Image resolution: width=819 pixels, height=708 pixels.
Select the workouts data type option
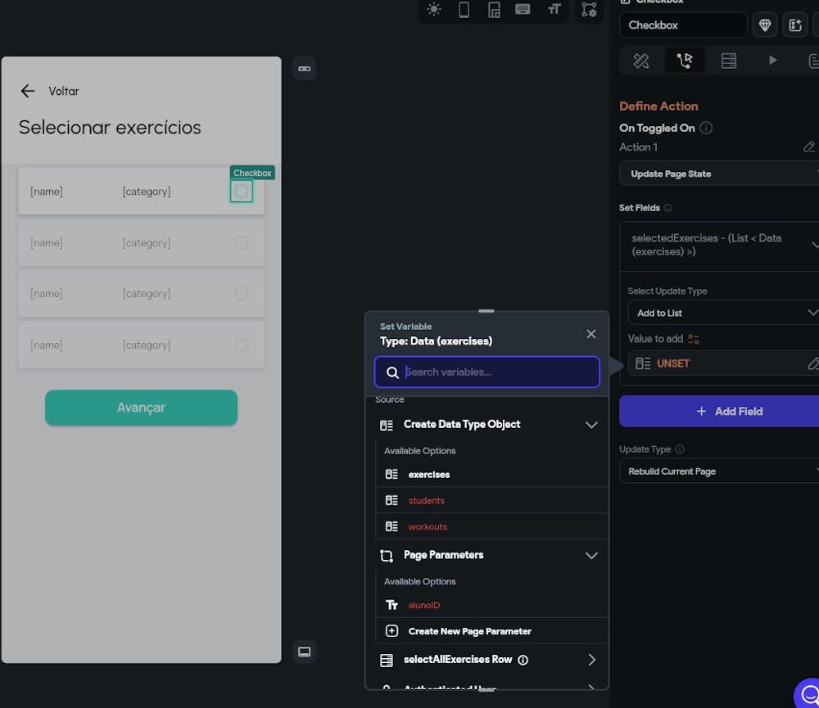(x=492, y=526)
